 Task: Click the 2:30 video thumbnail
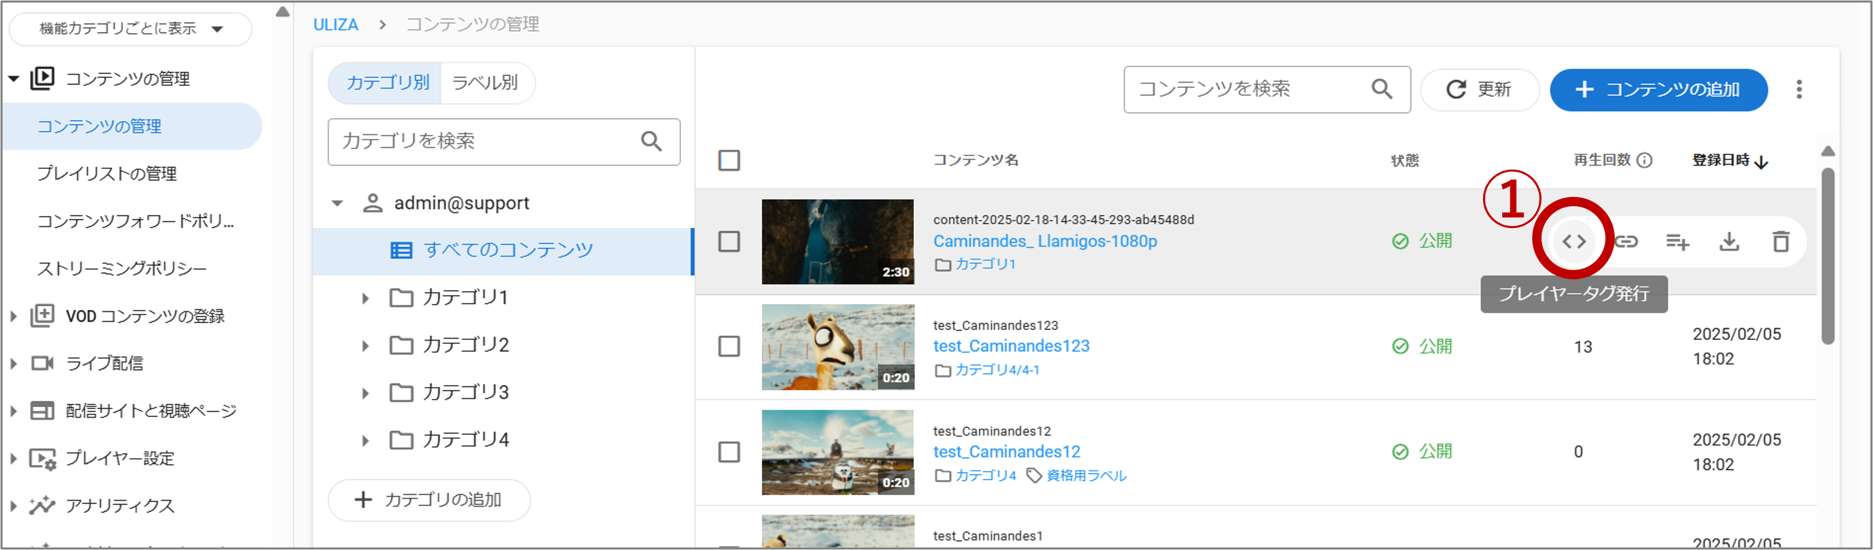[837, 241]
